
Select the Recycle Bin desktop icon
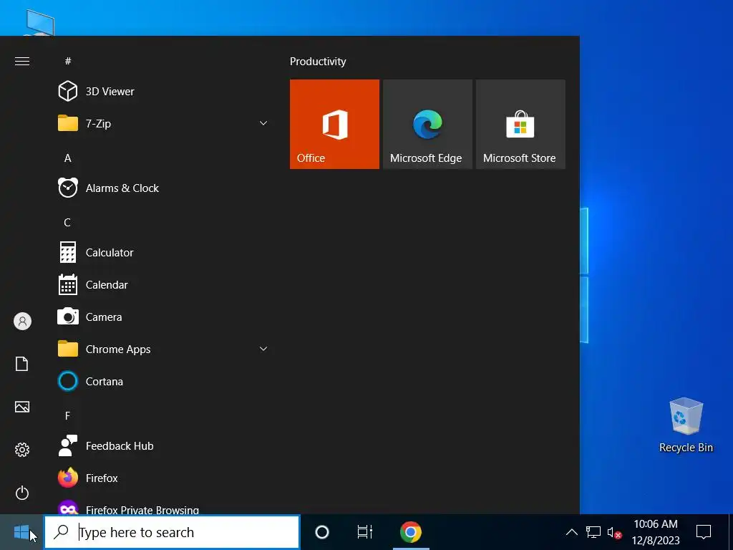point(686,425)
